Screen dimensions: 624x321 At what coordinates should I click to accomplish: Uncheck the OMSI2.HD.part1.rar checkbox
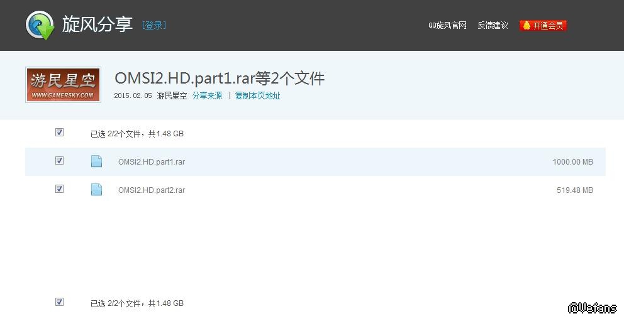pos(59,161)
